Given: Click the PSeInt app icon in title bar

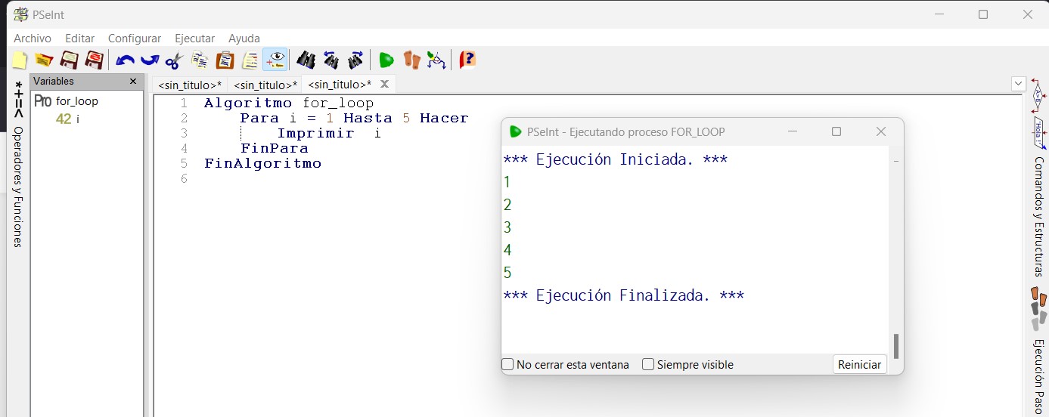Looking at the screenshot, I should [x=20, y=14].
